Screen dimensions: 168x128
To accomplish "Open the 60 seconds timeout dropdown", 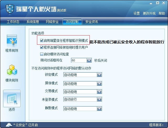I will [89, 60].
